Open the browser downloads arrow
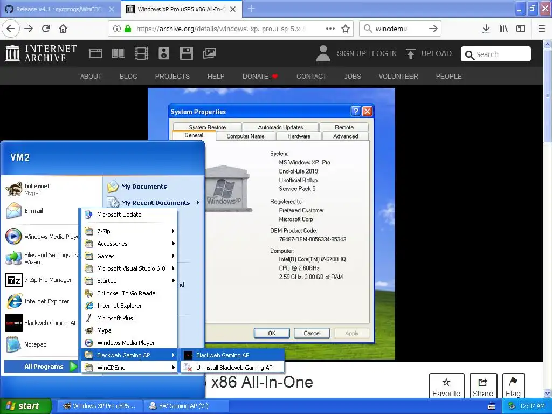Viewport: 552px width, 414px height. 486,29
